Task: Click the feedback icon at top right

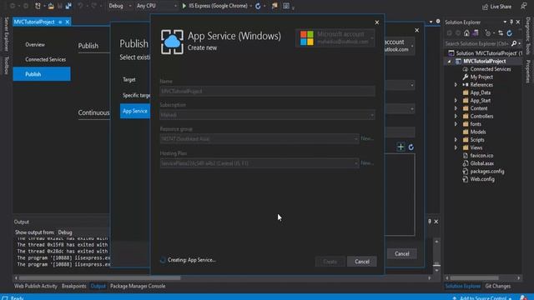Action: 523,6
